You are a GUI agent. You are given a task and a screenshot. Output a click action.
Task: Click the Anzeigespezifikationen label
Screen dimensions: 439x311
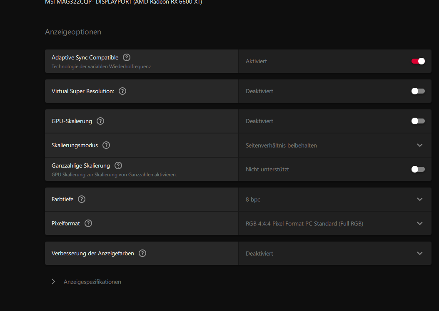[x=92, y=282]
